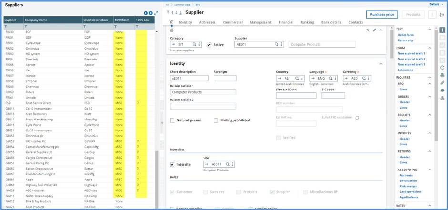Open the Default view dropdown
Screen dimensions: 448x210
[437, 4]
